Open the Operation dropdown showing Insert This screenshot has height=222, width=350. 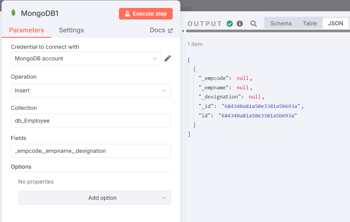[91, 90]
